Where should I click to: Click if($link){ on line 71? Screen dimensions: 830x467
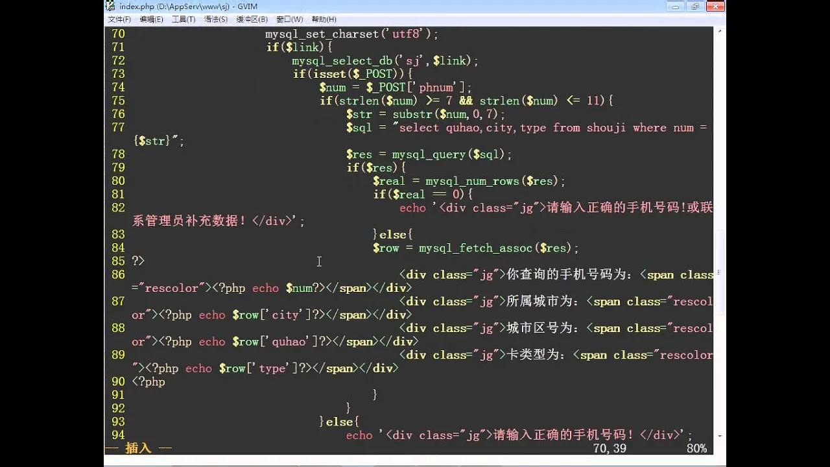pos(299,47)
